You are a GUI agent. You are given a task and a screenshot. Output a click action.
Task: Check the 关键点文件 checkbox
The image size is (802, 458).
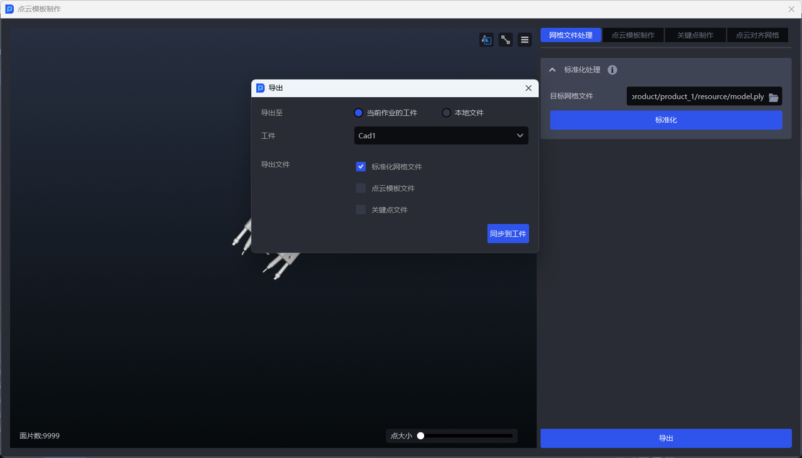(x=361, y=210)
